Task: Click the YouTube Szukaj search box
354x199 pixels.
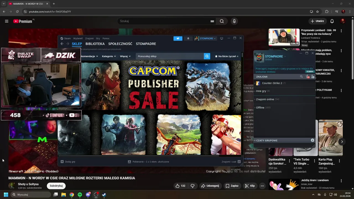Action: [166, 21]
